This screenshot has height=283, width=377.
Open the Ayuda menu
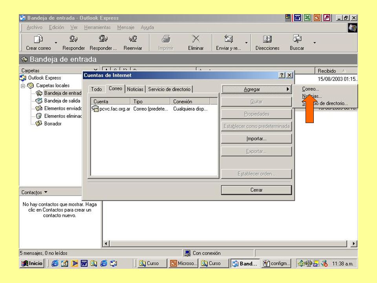[147, 28]
